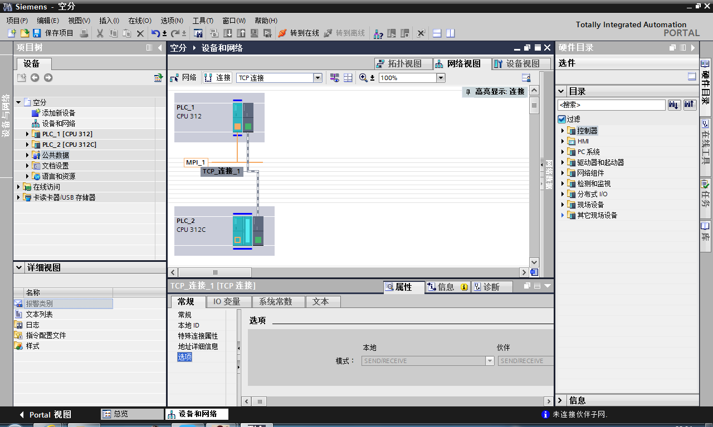Expand the 公共数据 tree node

click(28, 155)
